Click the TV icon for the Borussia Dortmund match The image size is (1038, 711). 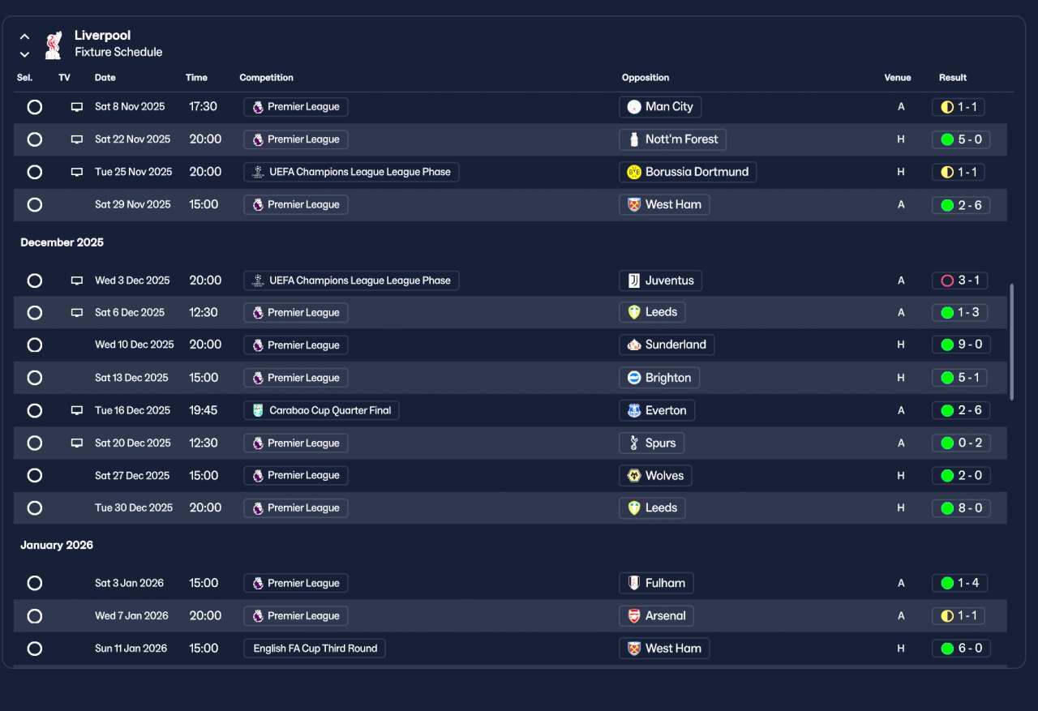point(77,172)
